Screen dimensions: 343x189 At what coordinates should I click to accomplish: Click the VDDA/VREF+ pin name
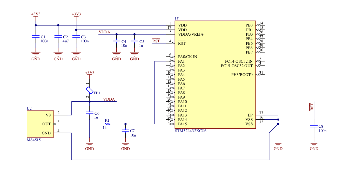[x=191, y=34]
